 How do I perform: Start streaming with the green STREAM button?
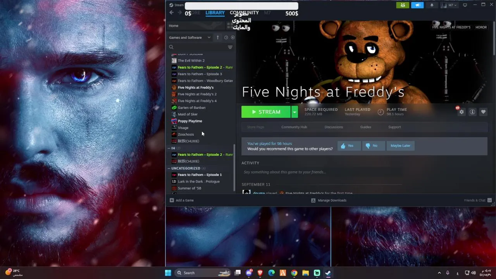266,112
